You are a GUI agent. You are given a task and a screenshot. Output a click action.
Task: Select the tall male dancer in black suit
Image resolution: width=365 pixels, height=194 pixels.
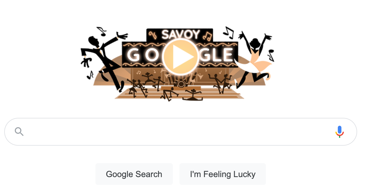[104, 60]
